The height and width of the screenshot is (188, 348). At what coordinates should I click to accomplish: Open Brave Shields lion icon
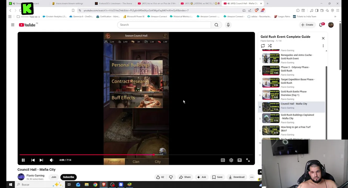coord(257,10)
